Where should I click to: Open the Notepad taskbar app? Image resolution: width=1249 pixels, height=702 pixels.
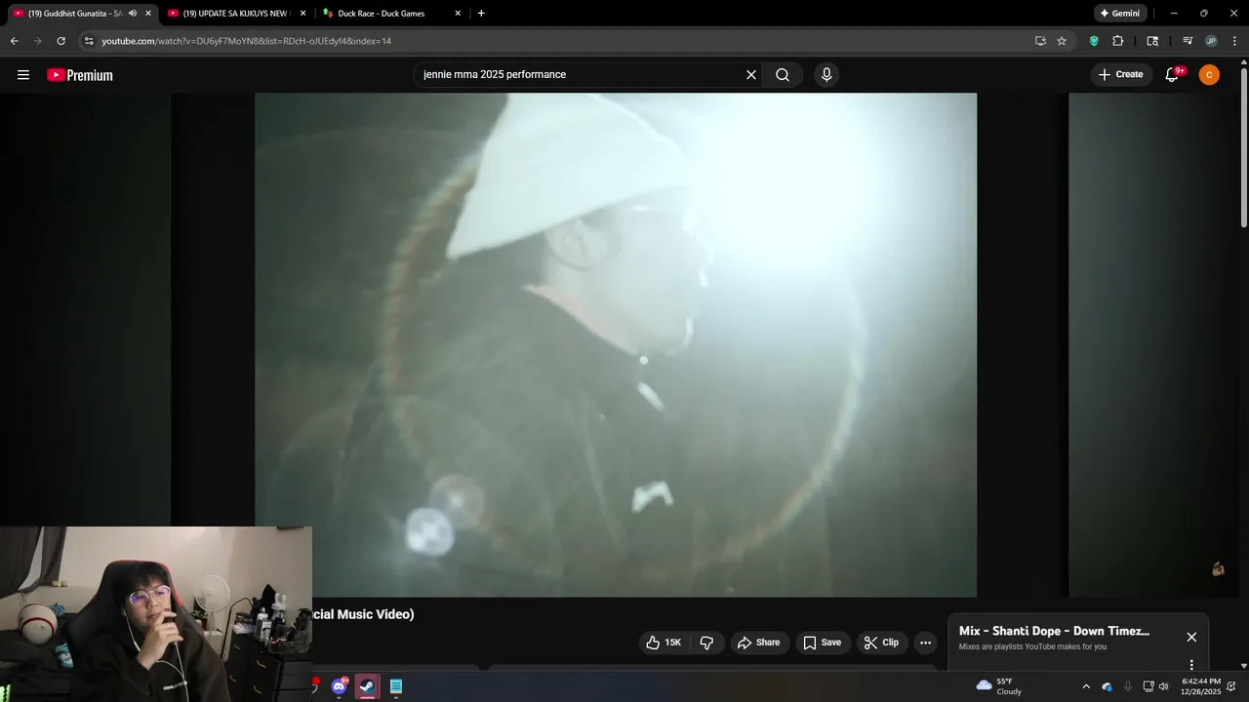click(x=396, y=686)
